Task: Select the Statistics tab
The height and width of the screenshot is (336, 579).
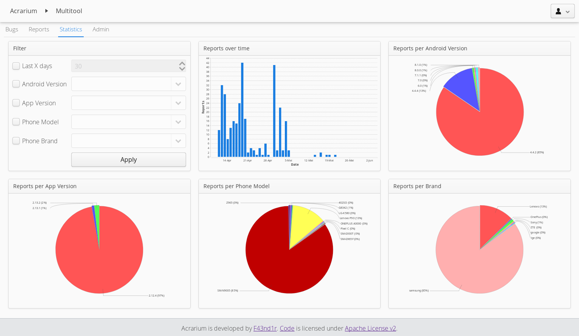Action: [71, 29]
